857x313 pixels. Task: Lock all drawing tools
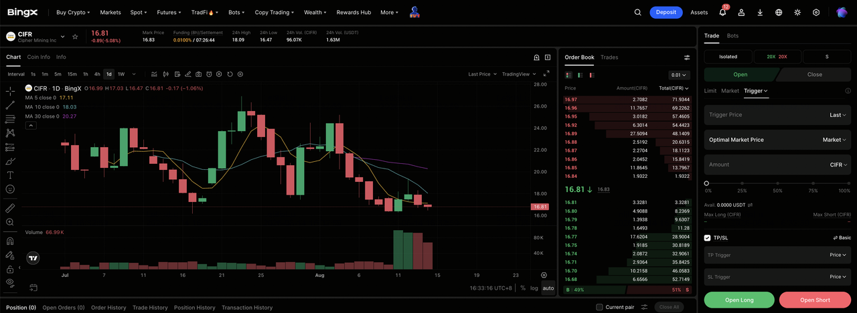point(10,269)
